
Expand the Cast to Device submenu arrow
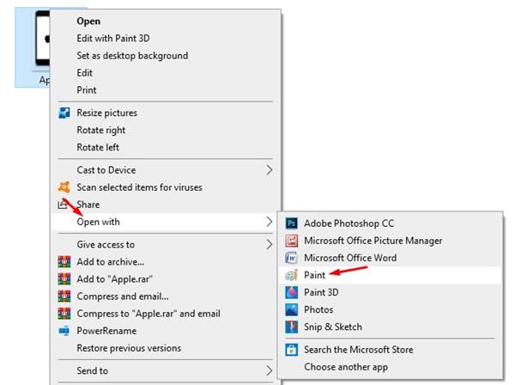tap(270, 170)
